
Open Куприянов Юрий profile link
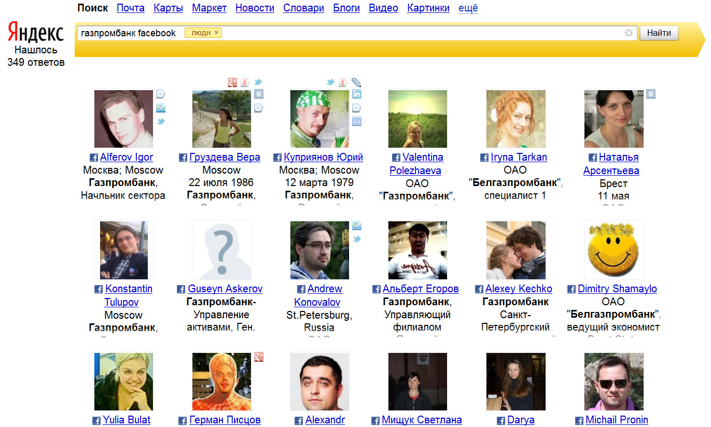(x=323, y=158)
